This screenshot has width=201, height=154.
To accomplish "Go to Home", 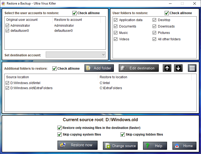I will pyautogui.click(x=184, y=146).
